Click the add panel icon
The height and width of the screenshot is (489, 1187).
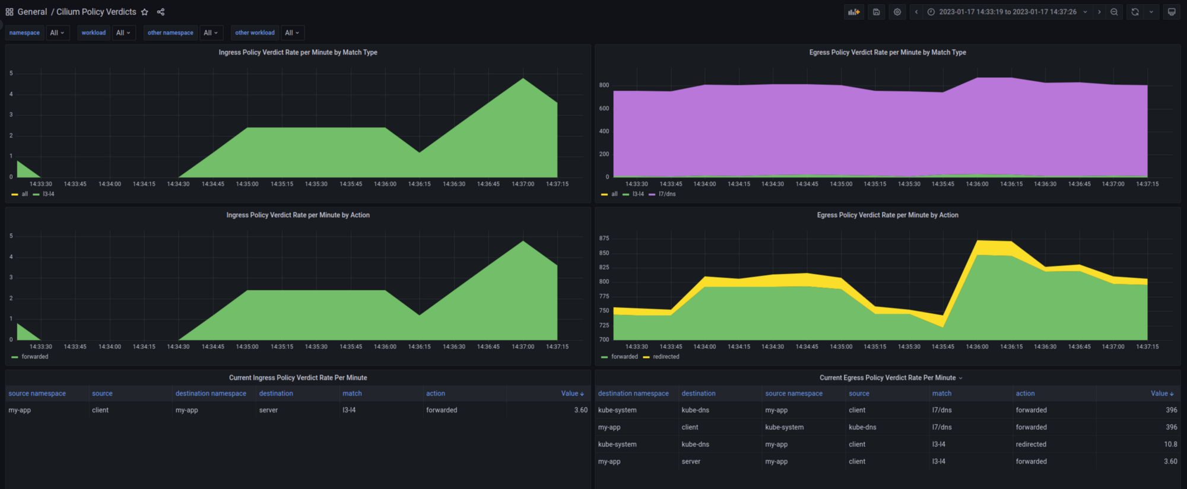(x=854, y=12)
